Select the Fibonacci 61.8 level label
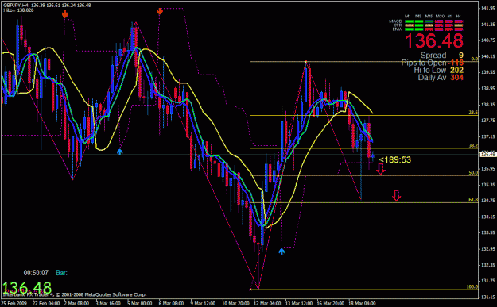 (473, 200)
